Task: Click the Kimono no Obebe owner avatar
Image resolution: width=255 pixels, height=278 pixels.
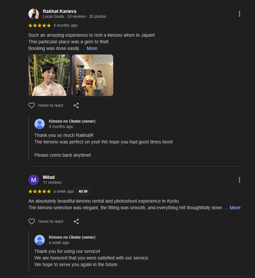Action: click(x=40, y=124)
